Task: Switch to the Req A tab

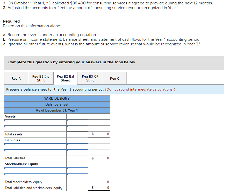Action: point(16,78)
